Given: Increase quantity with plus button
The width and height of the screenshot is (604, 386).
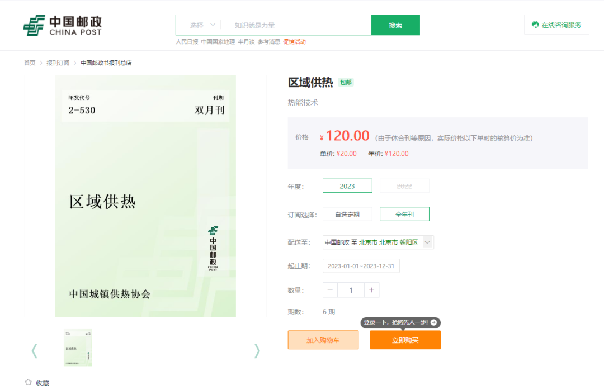Looking at the screenshot, I should tap(371, 290).
